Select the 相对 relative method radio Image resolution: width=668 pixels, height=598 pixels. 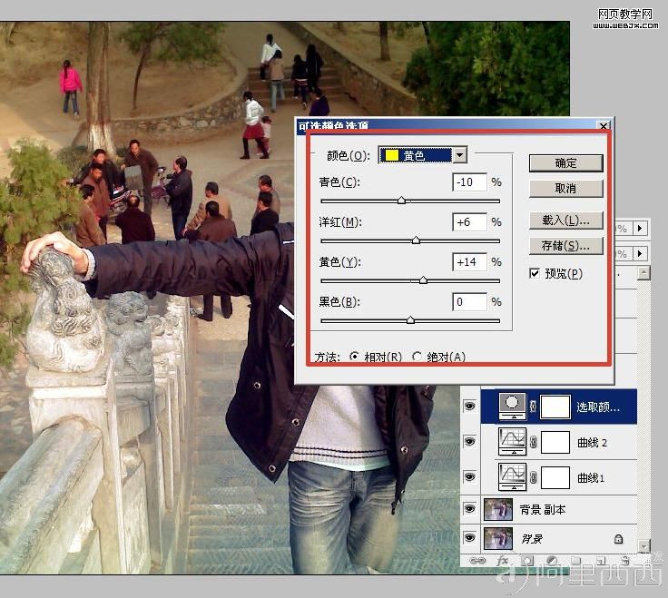[x=354, y=356]
